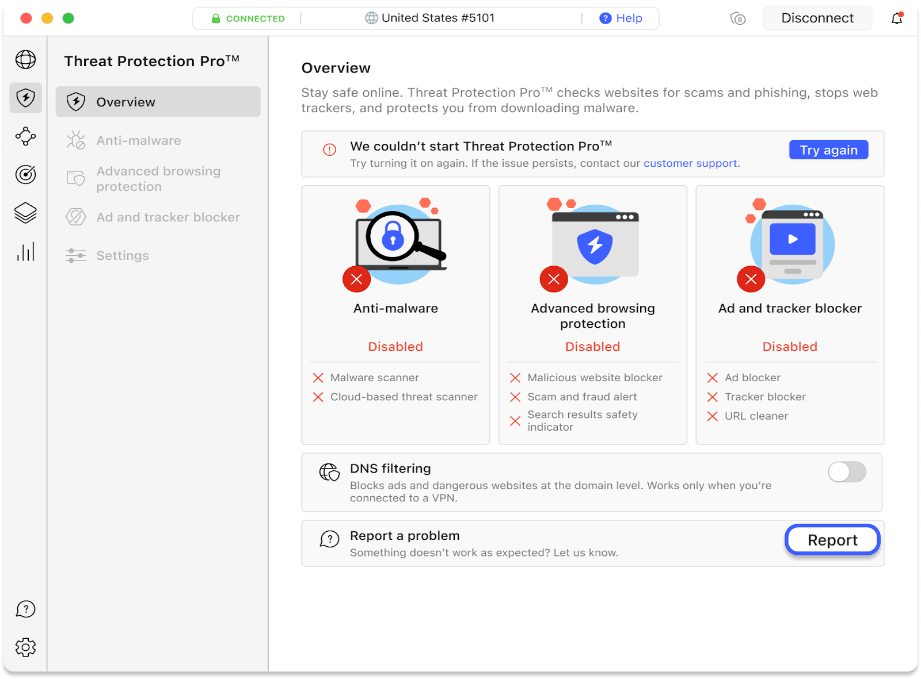921x679 pixels.
Task: Open the customer support link
Action: [690, 163]
